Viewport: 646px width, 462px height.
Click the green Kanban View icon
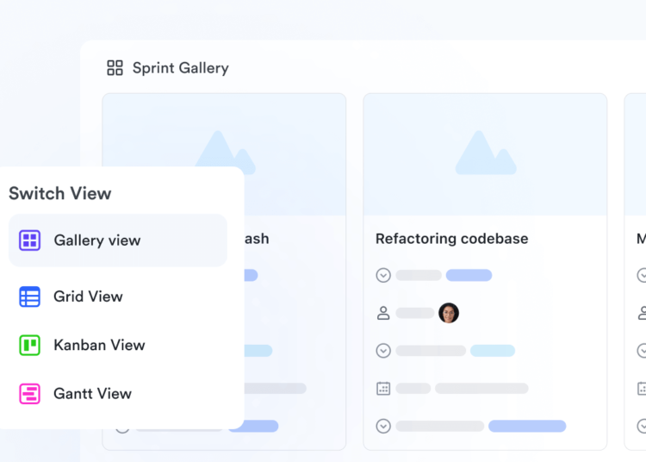(x=29, y=345)
